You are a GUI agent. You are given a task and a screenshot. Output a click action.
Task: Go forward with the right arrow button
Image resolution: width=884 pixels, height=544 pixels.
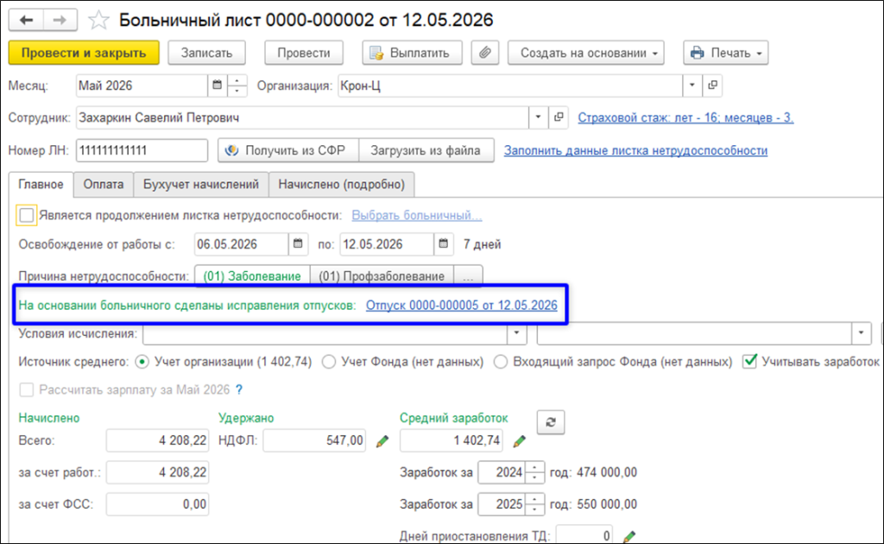click(60, 21)
